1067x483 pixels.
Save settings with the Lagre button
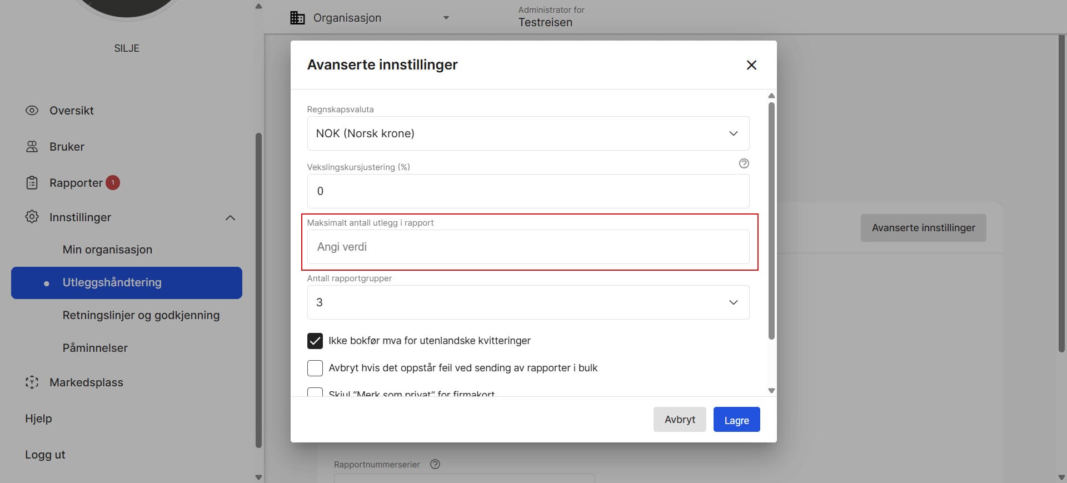point(736,419)
